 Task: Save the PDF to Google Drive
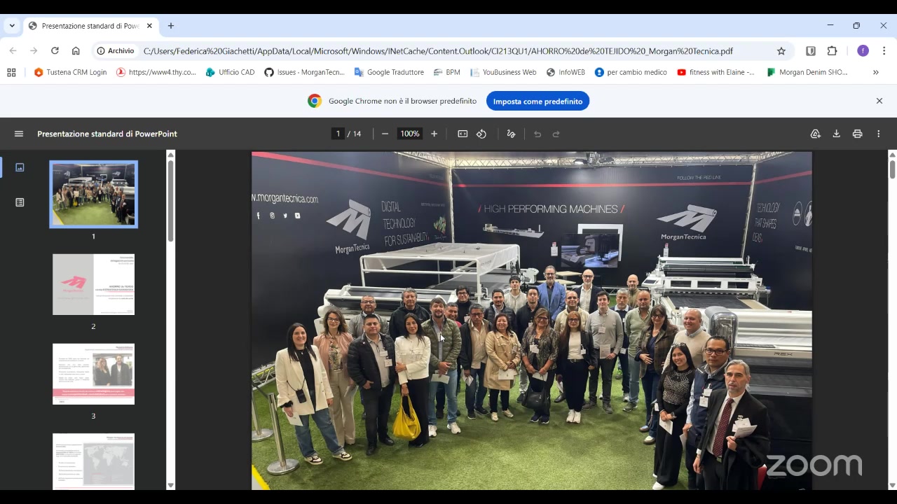pos(815,134)
